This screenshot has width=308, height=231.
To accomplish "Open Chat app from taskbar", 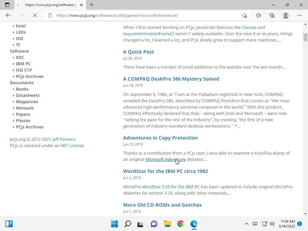I will (x=154, y=224).
